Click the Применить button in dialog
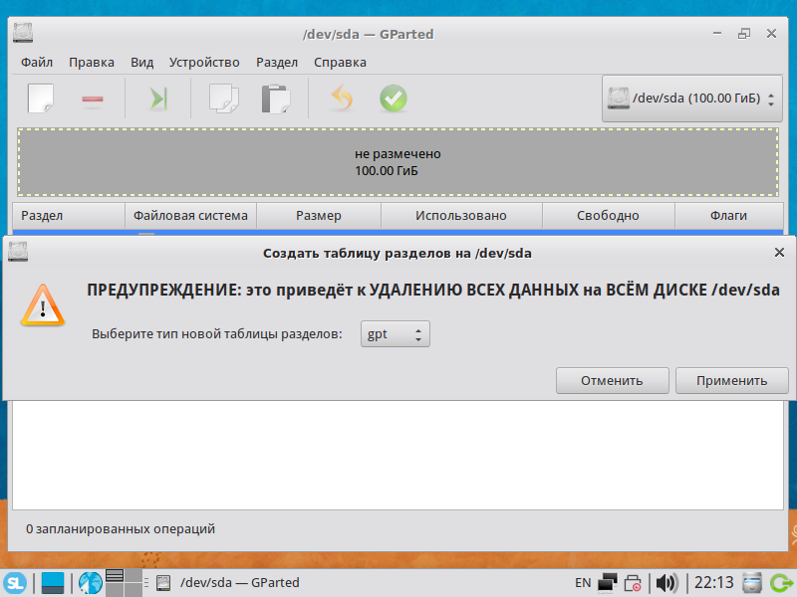 tap(731, 381)
